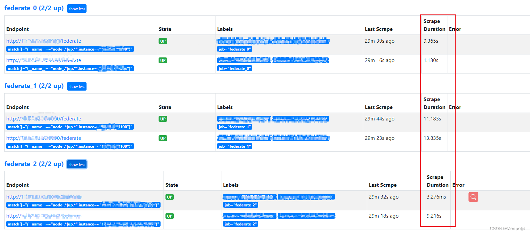Viewport: 530px width, 234px height.
Task: Select the 1.130s scrape duration value
Action: click(431, 60)
